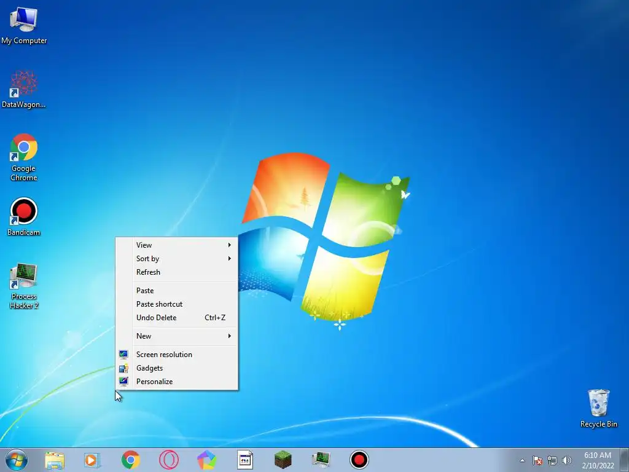Click the Show Desktop strip beside the clock
Screen dimensions: 629x472
(x=625, y=460)
